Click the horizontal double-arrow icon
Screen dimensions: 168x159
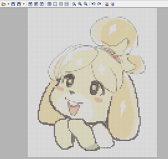pos(67,4)
